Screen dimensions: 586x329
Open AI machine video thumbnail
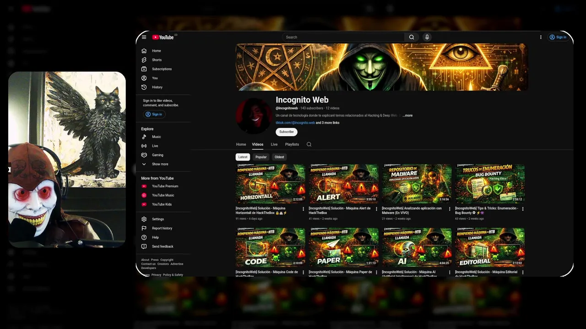pyautogui.click(x=417, y=248)
